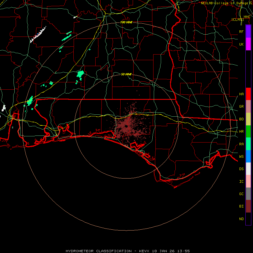Click the GC legend label

point(241,194)
